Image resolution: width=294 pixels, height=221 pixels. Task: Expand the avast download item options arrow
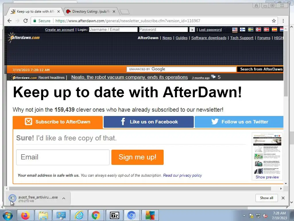pos(64,198)
